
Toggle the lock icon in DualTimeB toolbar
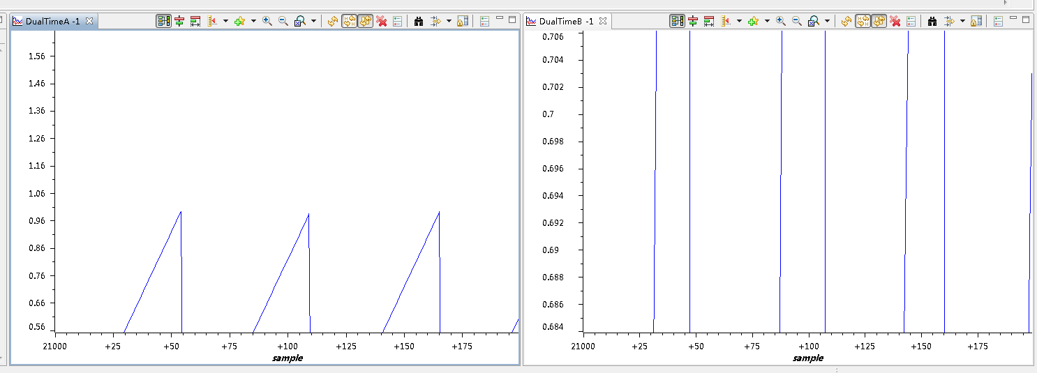[976, 22]
